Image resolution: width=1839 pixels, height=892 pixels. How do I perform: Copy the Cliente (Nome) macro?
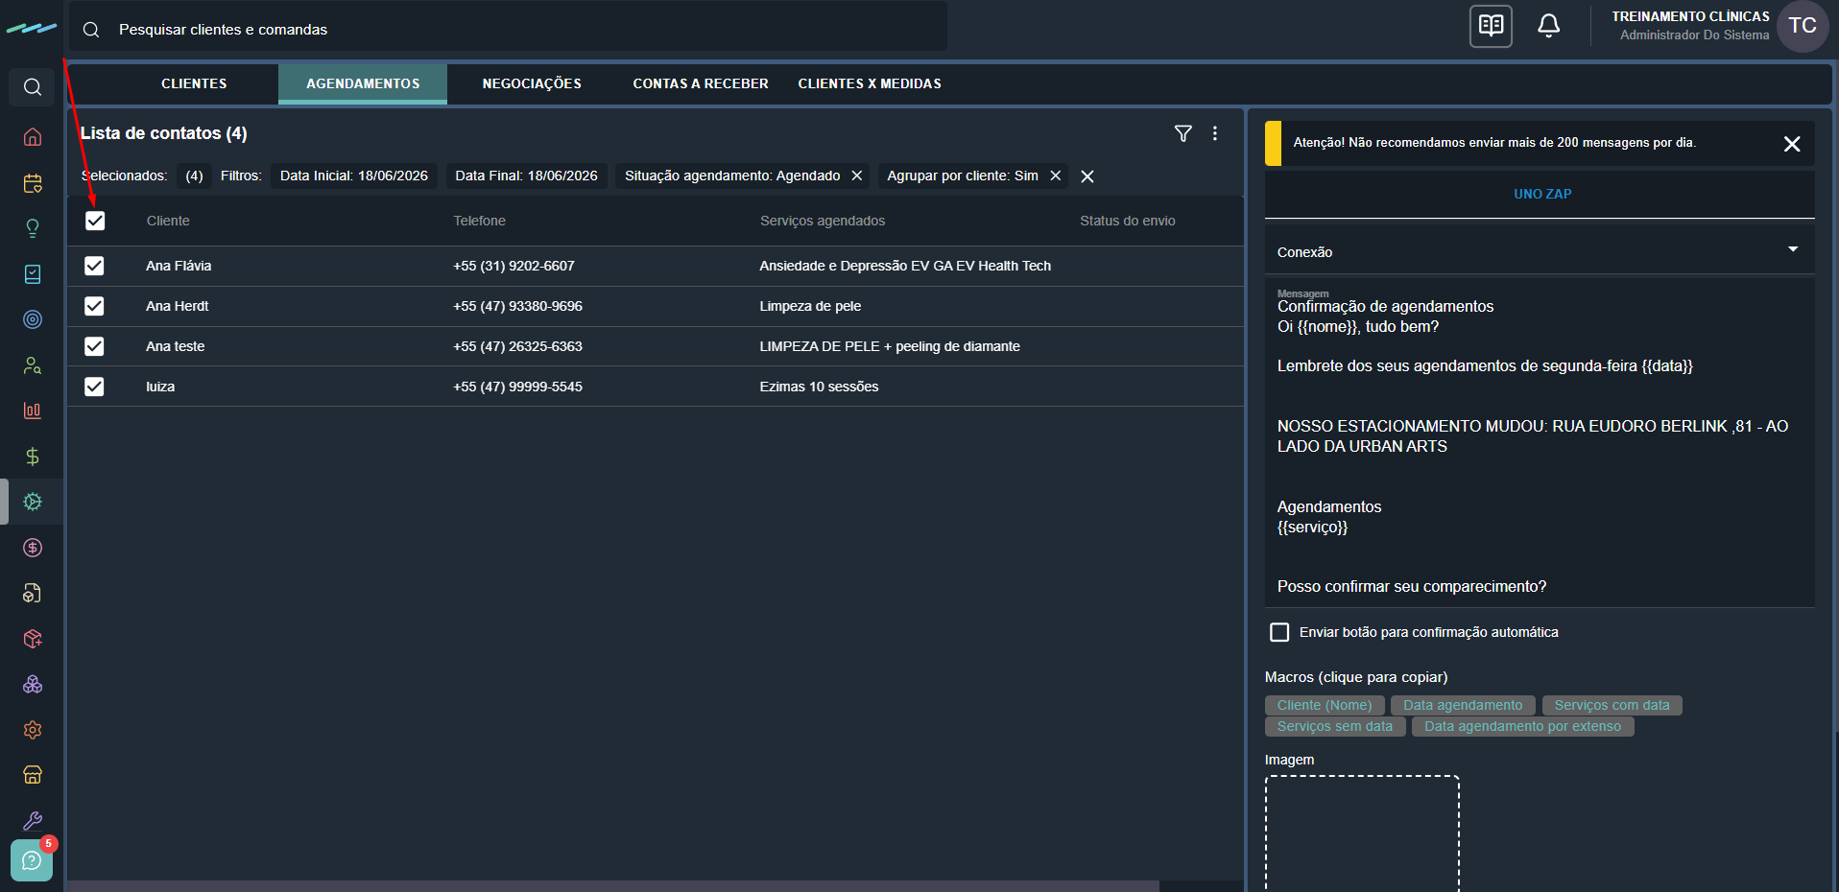[1325, 705]
